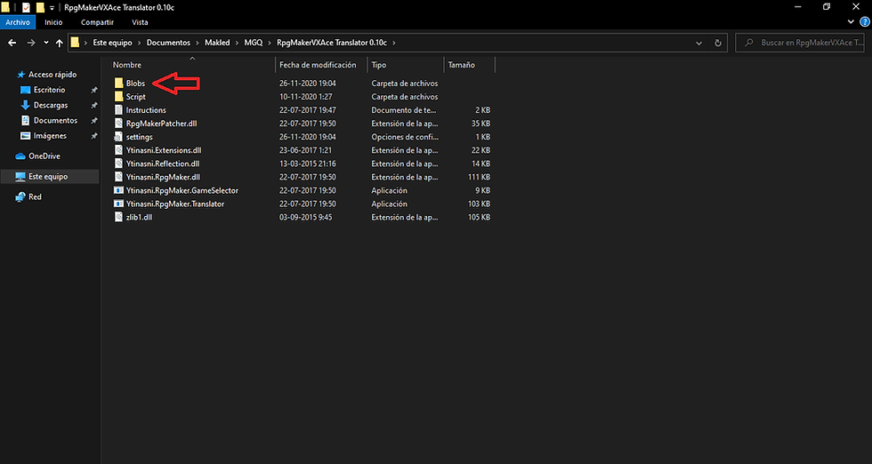This screenshot has height=464, width=872.
Task: Open the Compartir ribbon tab
Action: coord(97,22)
